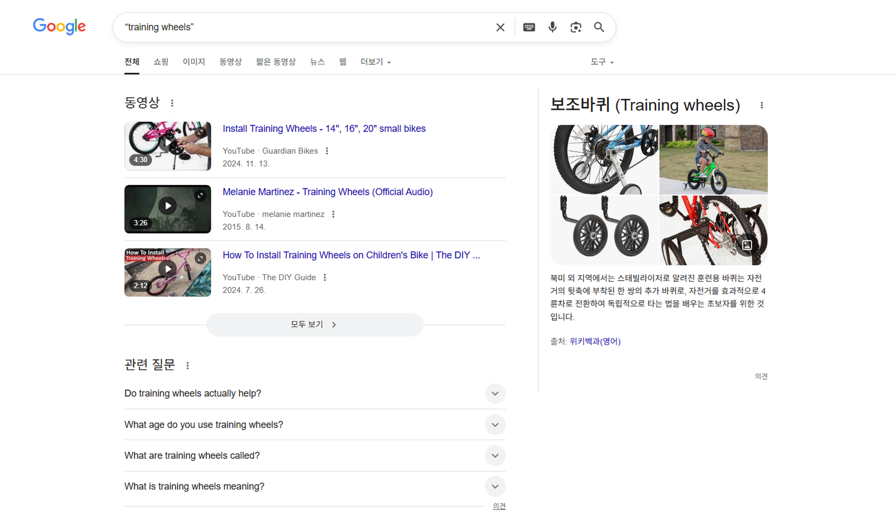The width and height of the screenshot is (896, 522).
Task: Open the 도구 tools dropdown
Action: pos(602,62)
